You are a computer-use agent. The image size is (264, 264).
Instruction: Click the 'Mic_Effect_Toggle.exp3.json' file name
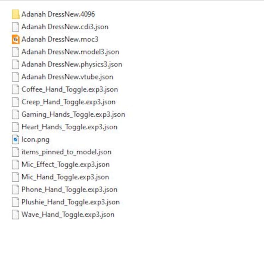pos(66,165)
